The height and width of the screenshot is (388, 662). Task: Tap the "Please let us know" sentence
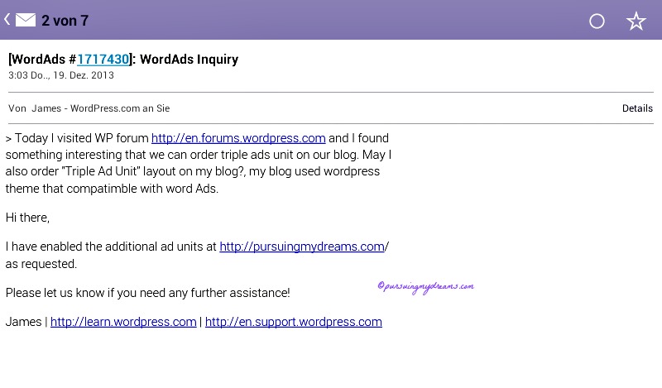(147, 293)
